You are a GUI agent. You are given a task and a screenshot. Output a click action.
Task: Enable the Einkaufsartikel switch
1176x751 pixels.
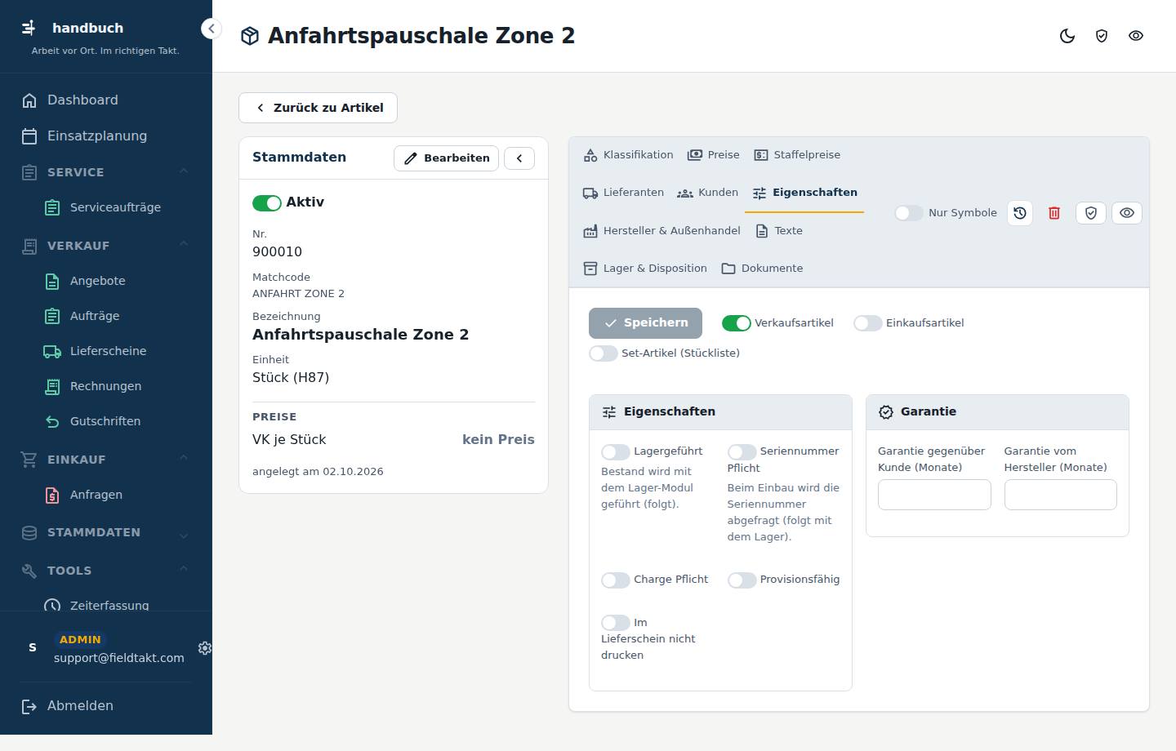(867, 323)
